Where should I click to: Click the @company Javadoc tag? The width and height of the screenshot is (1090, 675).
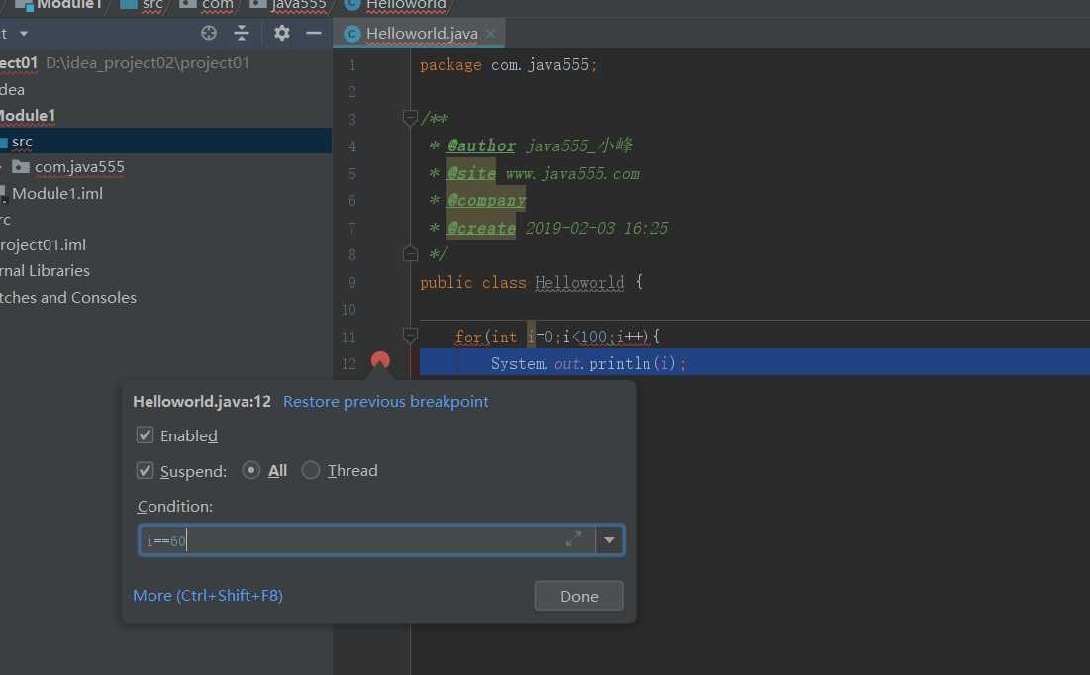click(486, 200)
